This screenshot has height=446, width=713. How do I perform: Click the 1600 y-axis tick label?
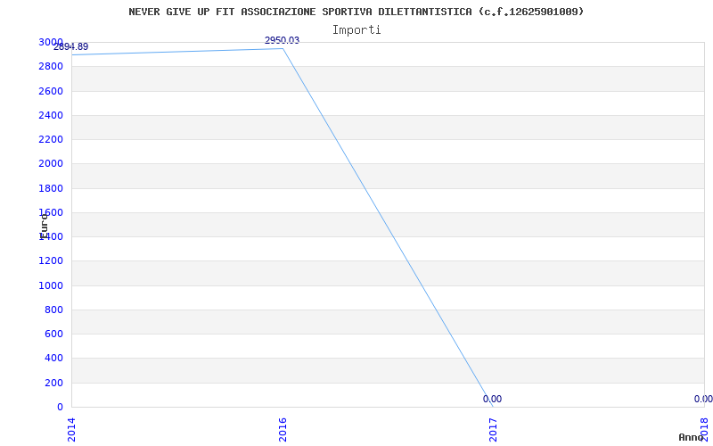pos(51,212)
